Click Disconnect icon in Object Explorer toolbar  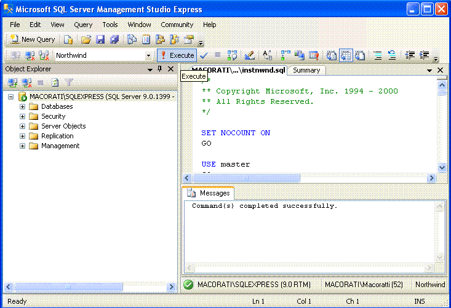26,83
